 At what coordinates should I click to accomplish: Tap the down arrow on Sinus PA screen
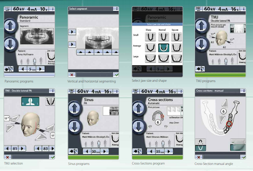75,127
